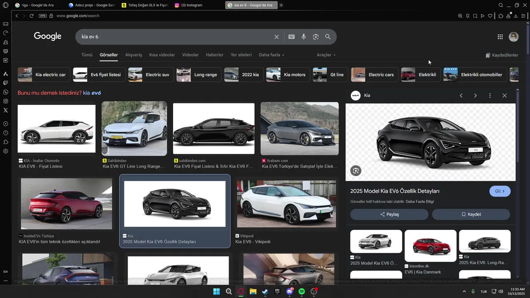Click the address bar URL
530x298 pixels.
tap(78, 16)
